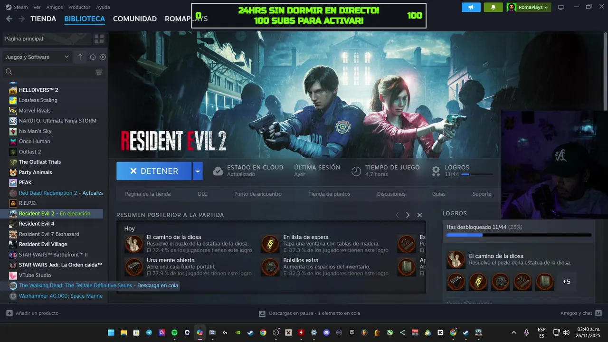
Task: Switch to the TIENDA tab
Action: [43, 19]
